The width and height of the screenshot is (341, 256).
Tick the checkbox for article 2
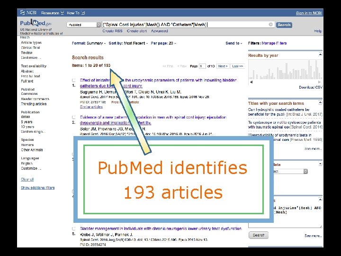74,118
